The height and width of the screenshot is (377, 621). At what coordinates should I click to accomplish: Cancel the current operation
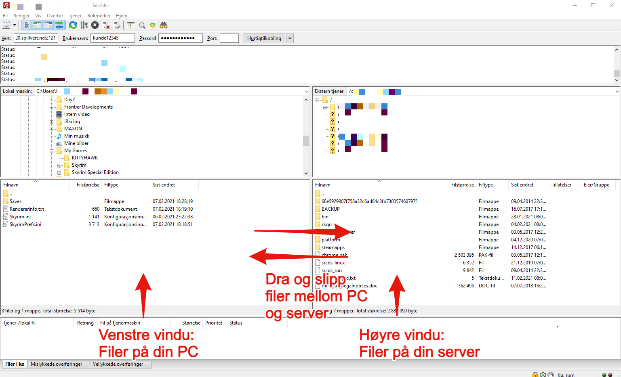click(95, 25)
